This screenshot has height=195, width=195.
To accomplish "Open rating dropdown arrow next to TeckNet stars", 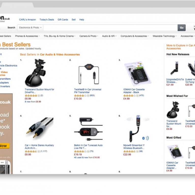I will tap(88, 96).
